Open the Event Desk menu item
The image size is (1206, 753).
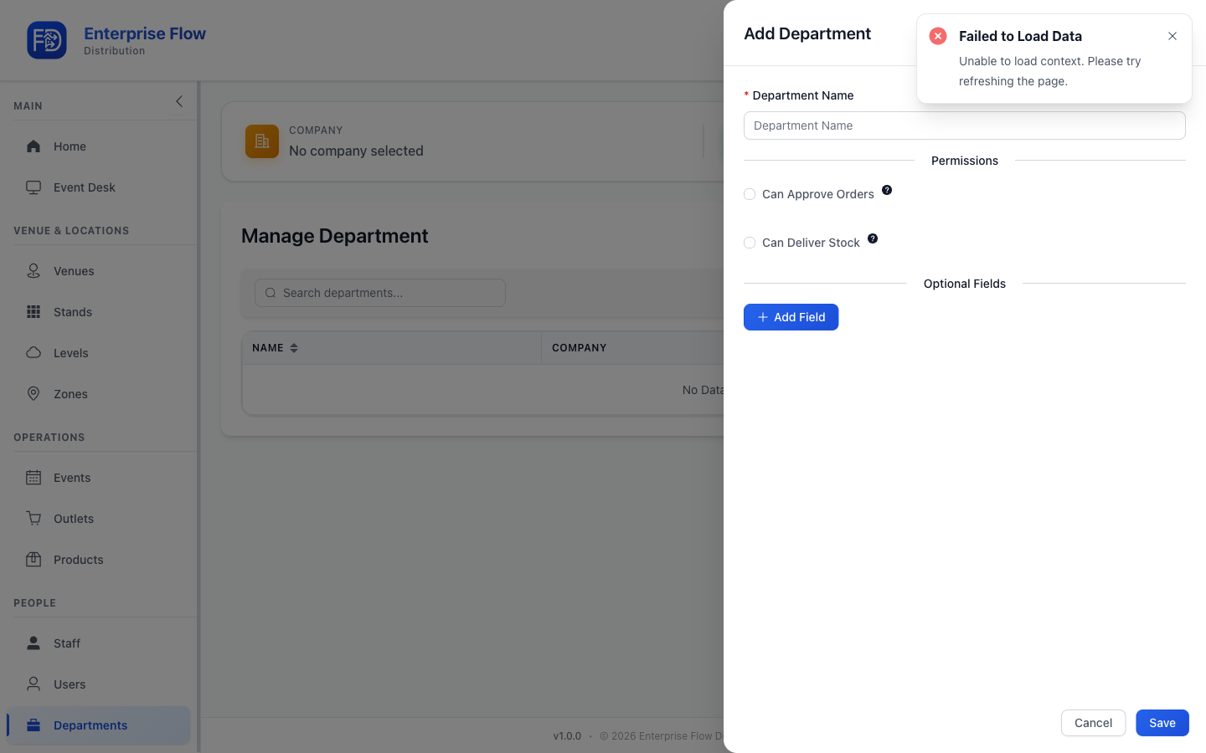click(99, 187)
